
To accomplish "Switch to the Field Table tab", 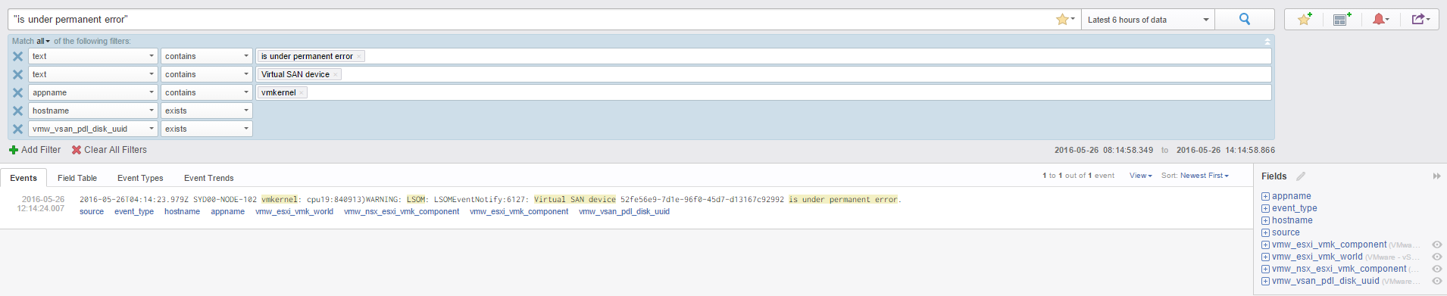I will [77, 178].
